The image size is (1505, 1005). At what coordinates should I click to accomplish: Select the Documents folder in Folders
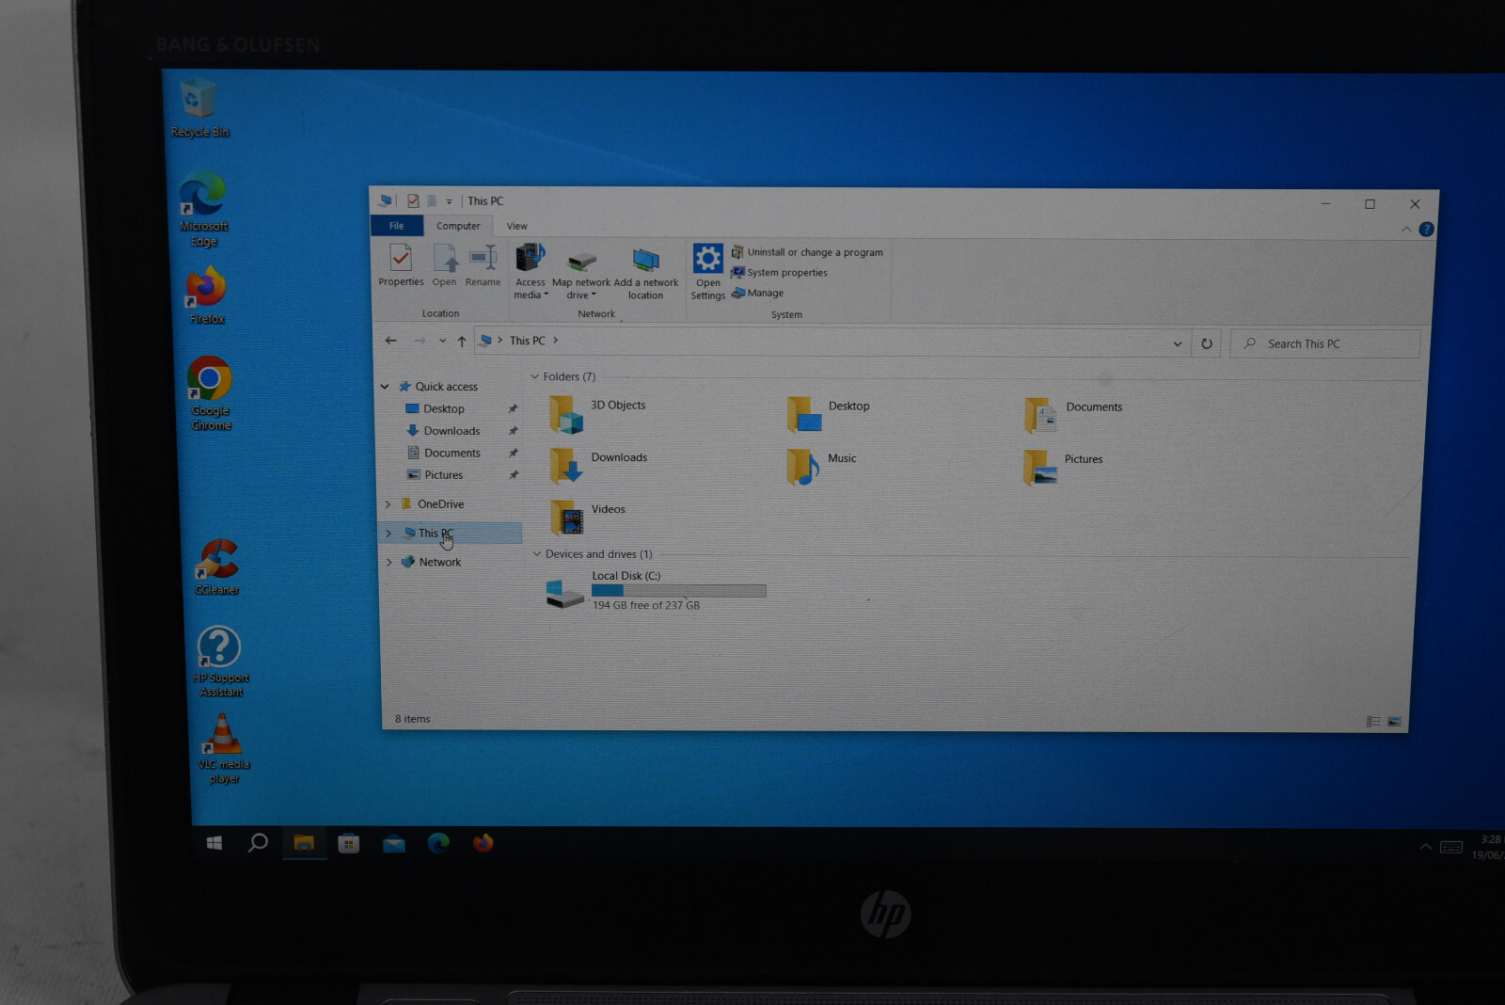(1073, 415)
